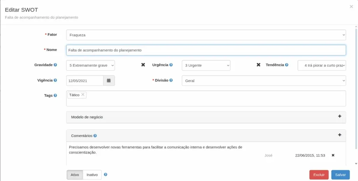Click the help icon beside Inativo

(106, 175)
